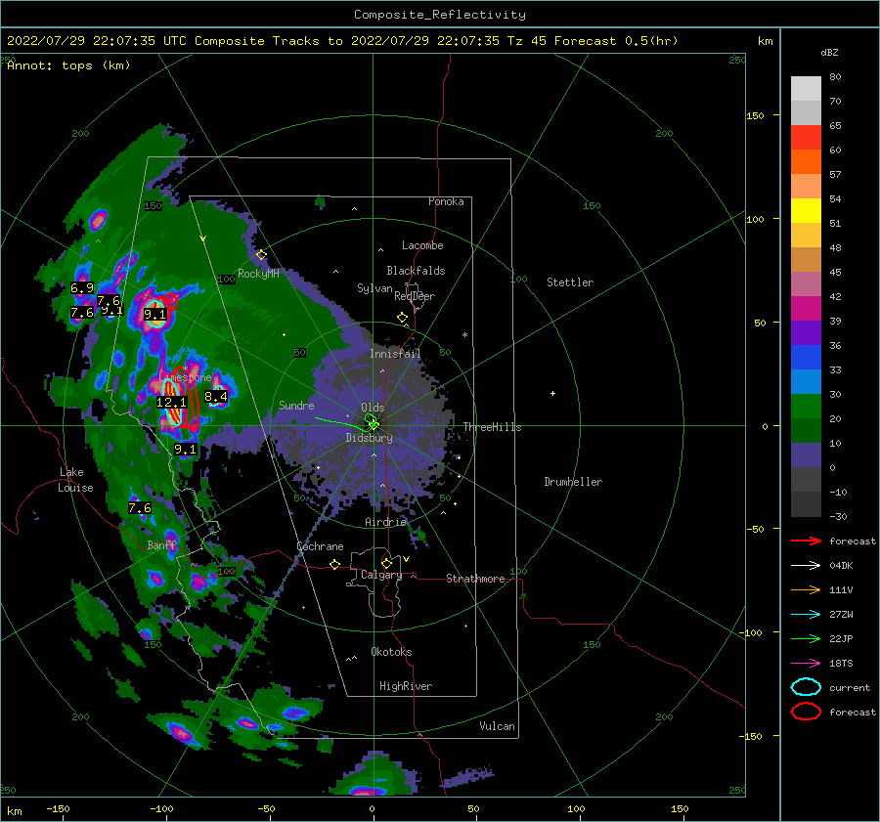Select the cyan 27ZW track arrow
The height and width of the screenshot is (822, 880).
point(806,615)
